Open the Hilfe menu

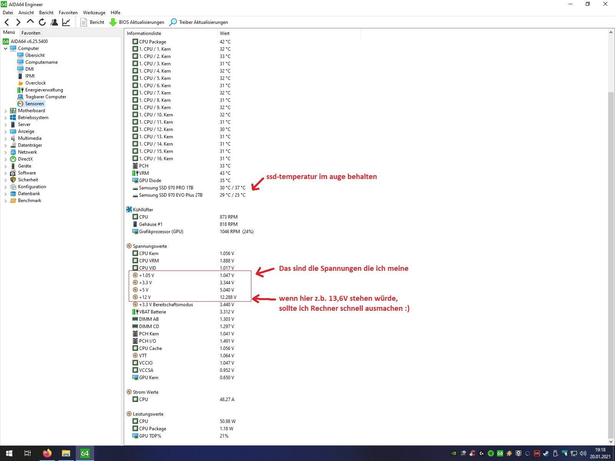115,12
